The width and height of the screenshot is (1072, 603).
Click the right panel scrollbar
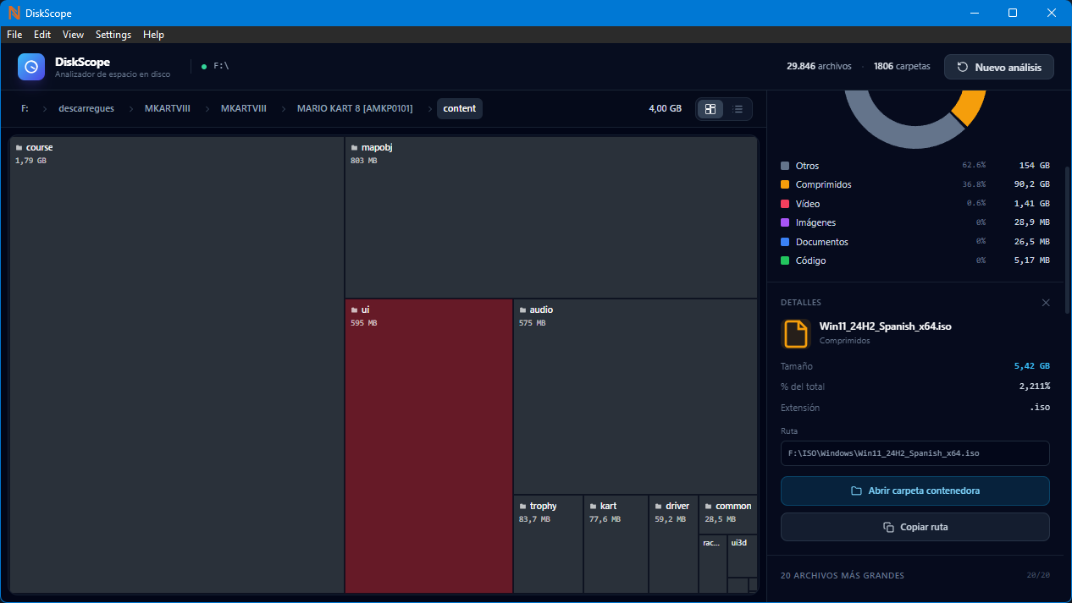point(1067,239)
